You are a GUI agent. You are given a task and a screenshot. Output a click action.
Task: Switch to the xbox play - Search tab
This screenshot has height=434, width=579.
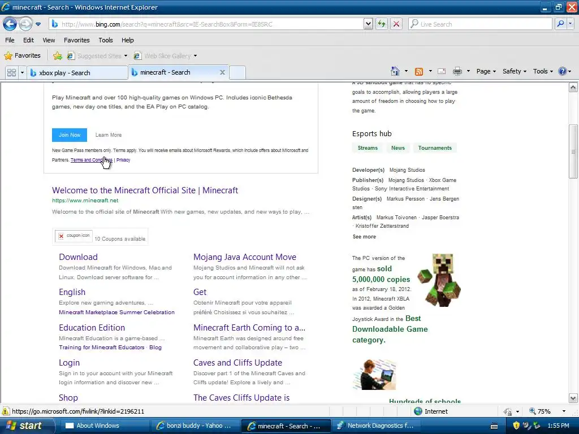click(78, 73)
